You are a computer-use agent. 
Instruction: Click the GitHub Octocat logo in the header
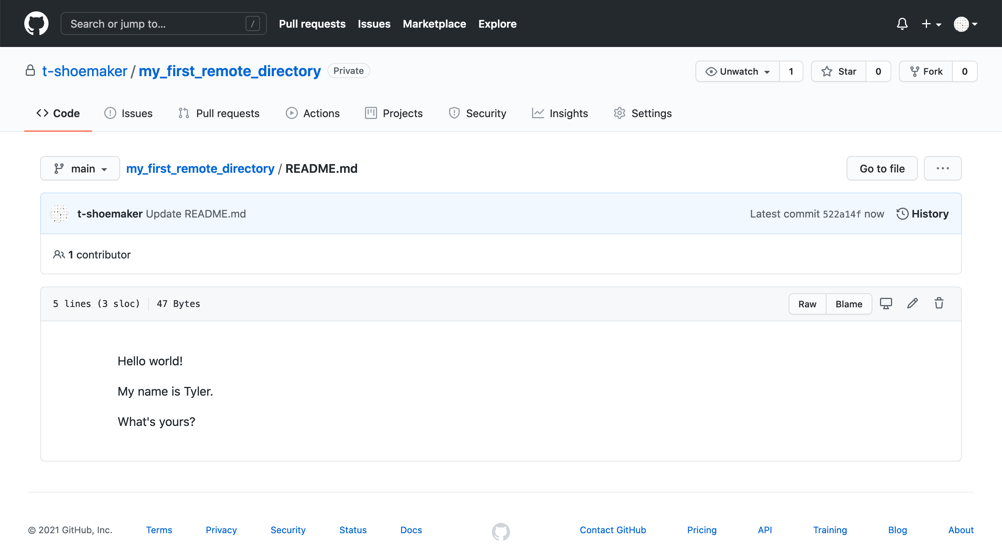tap(36, 23)
